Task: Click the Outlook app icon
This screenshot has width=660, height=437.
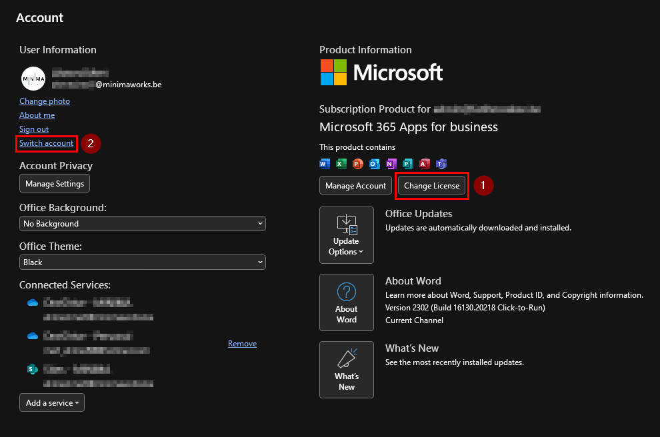Action: tap(375, 164)
